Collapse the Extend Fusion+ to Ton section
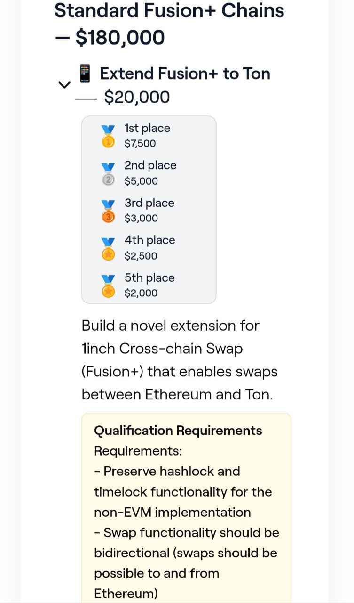The width and height of the screenshot is (354, 603). [64, 85]
